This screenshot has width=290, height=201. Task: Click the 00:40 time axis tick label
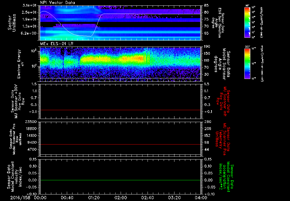pyautogui.click(x=67, y=198)
